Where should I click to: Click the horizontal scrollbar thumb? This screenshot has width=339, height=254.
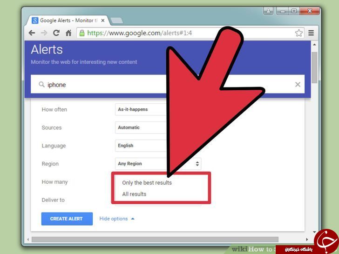(x=155, y=239)
